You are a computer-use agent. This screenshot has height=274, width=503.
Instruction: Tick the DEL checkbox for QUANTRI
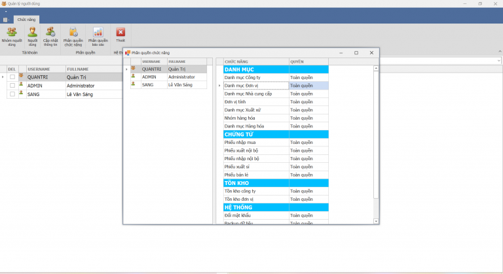coord(12,77)
